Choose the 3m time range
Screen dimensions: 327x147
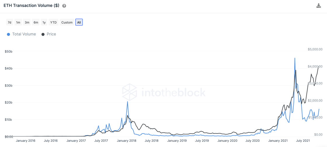[27, 22]
